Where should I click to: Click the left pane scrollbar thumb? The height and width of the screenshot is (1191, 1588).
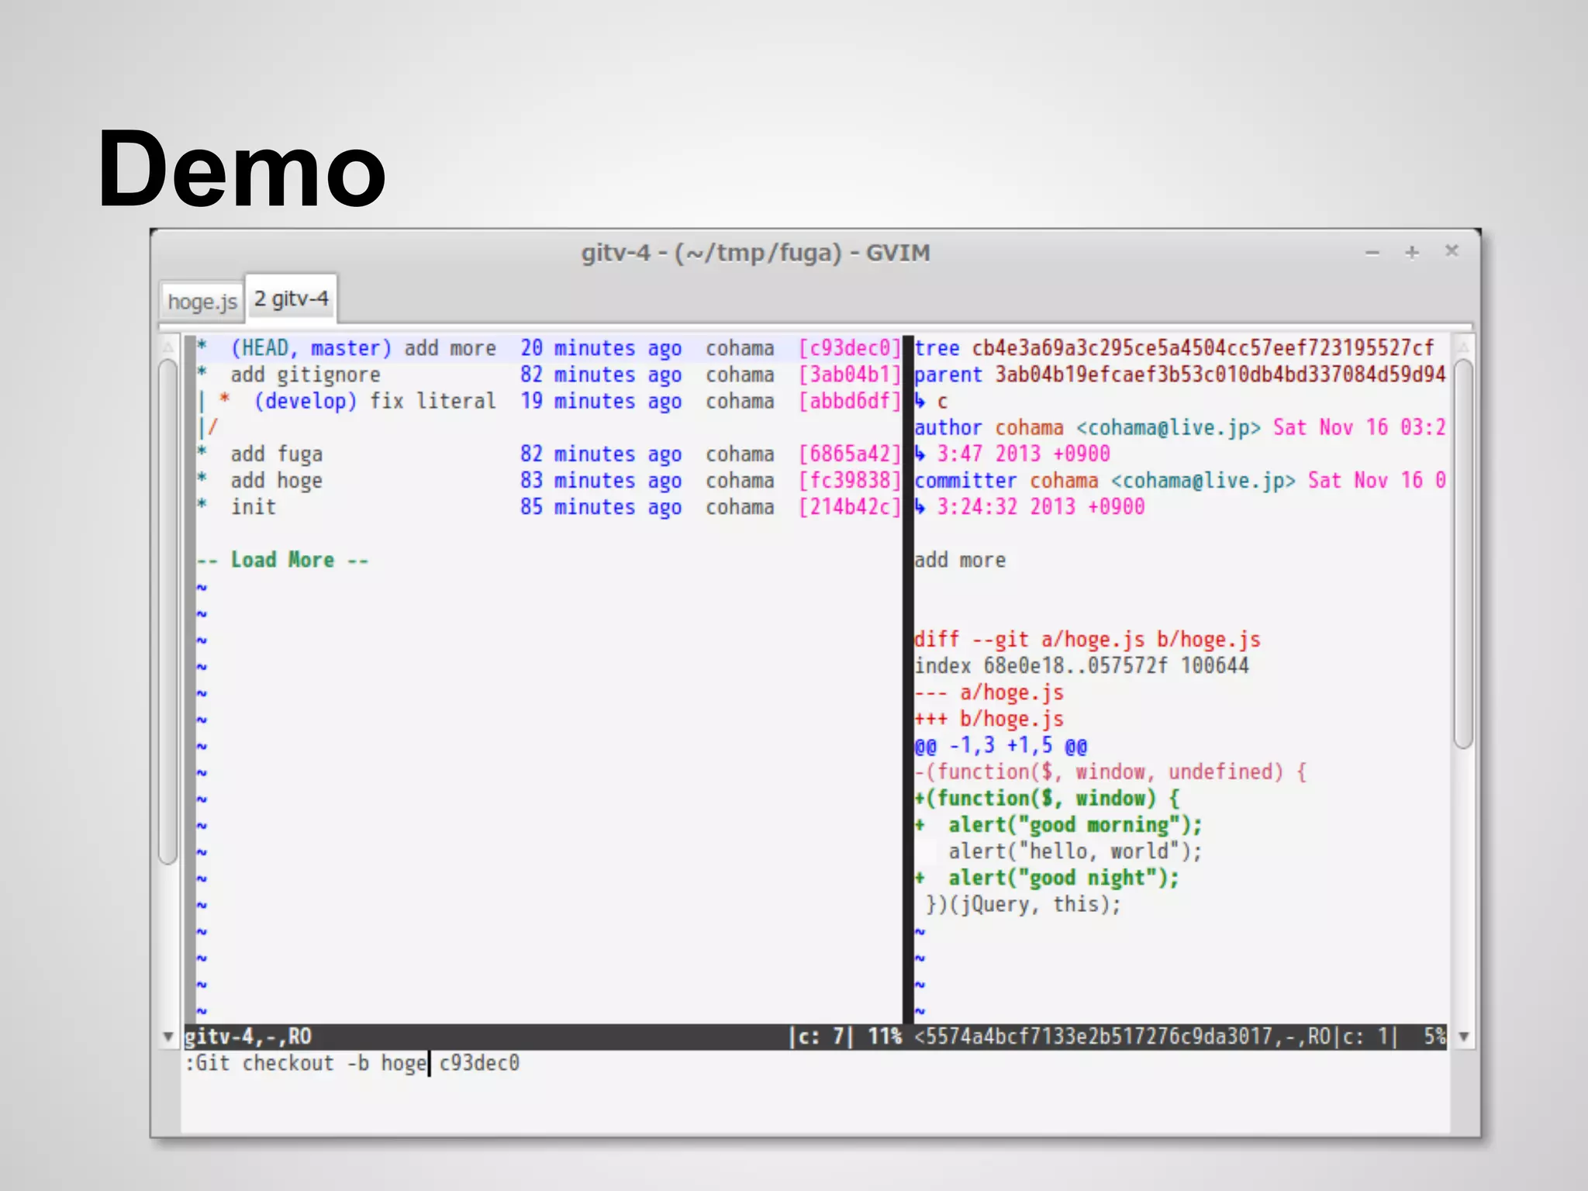[x=167, y=611]
